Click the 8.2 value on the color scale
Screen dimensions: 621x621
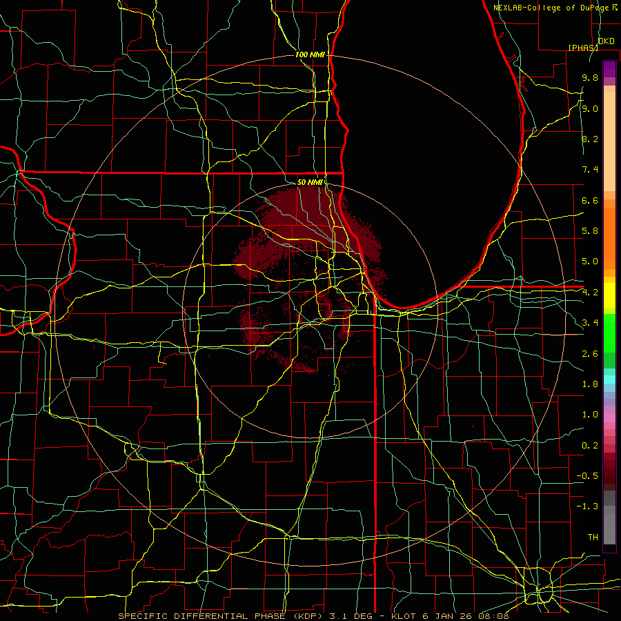click(590, 139)
